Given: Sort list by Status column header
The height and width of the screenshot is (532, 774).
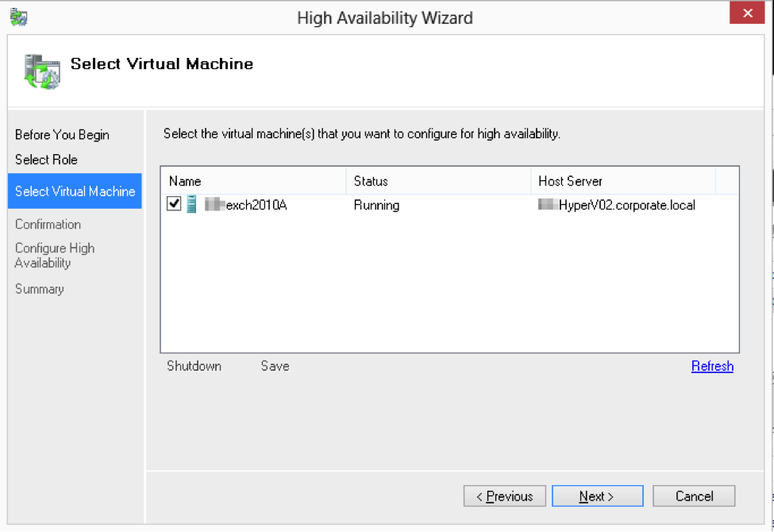Looking at the screenshot, I should click(438, 181).
